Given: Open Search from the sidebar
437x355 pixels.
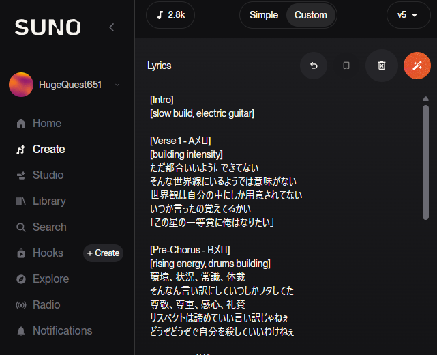Looking at the screenshot, I should point(49,227).
